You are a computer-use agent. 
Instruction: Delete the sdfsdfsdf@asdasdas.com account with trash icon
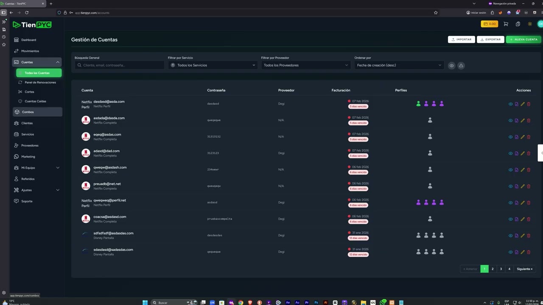529,236
